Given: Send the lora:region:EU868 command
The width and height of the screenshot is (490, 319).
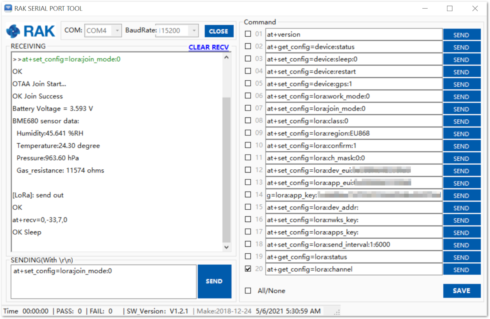Looking at the screenshot, I should (461, 133).
